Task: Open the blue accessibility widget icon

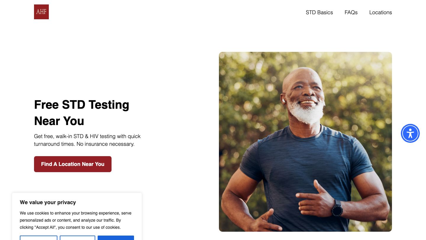Action: pyautogui.click(x=410, y=133)
